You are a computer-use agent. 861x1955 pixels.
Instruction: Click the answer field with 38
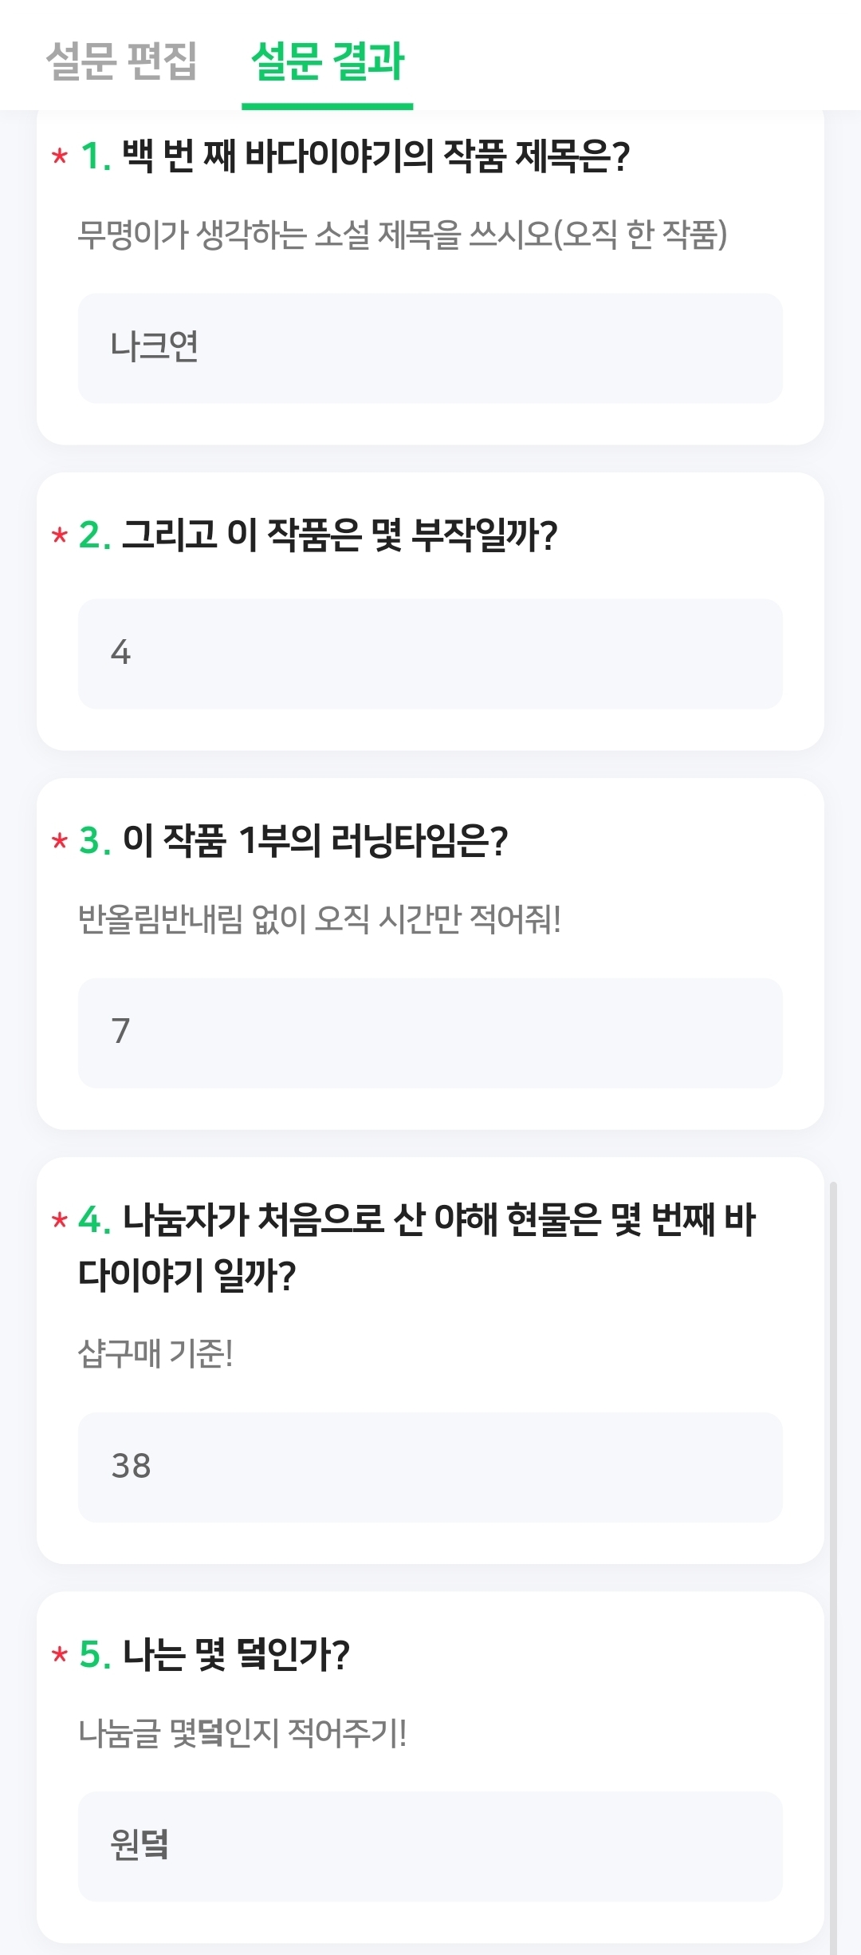point(430,1467)
